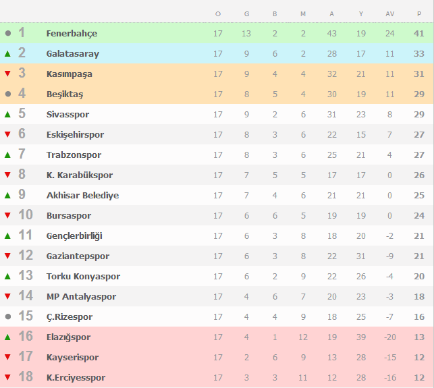Click the green up arrow beside Sivasspor

coord(7,114)
